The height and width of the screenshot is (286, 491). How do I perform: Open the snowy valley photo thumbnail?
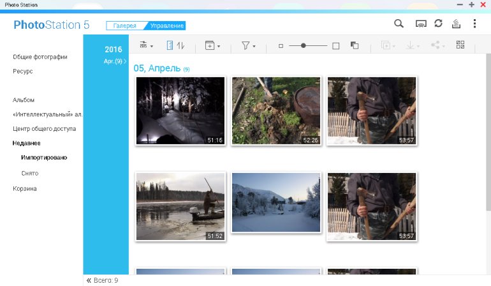click(x=276, y=202)
